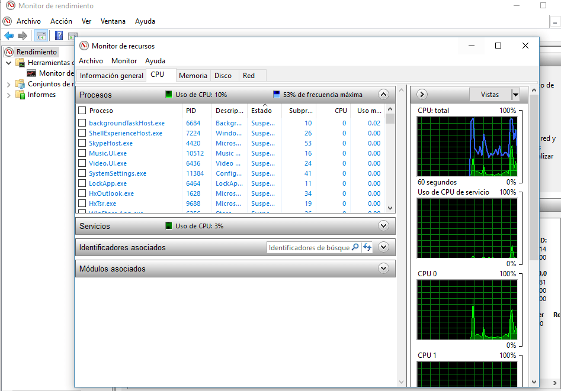Image resolution: width=561 pixels, height=391 pixels.
Task: Select all processes via the header checkbox
Action: click(82, 111)
